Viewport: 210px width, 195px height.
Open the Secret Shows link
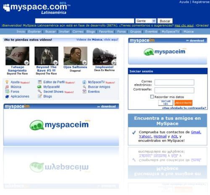(53, 92)
